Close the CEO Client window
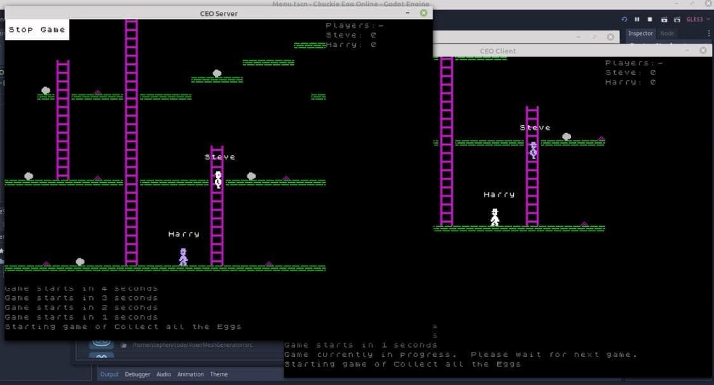Viewport: 714px width, 385px height. 703,51
